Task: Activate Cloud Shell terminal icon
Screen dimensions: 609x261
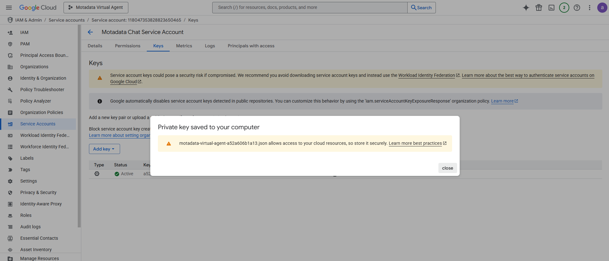Action: (551, 8)
